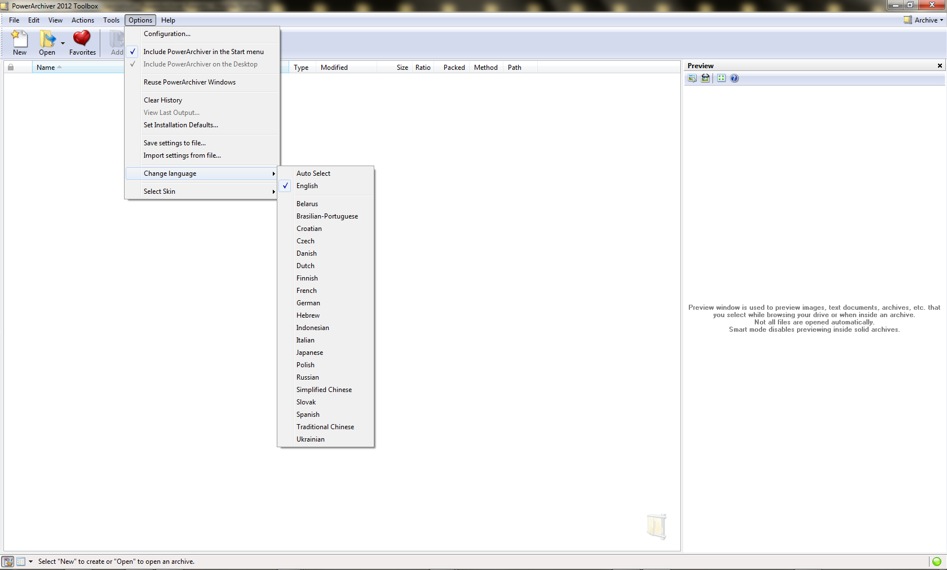Expand the Select Skin submenu
This screenshot has width=947, height=570.
click(x=202, y=192)
